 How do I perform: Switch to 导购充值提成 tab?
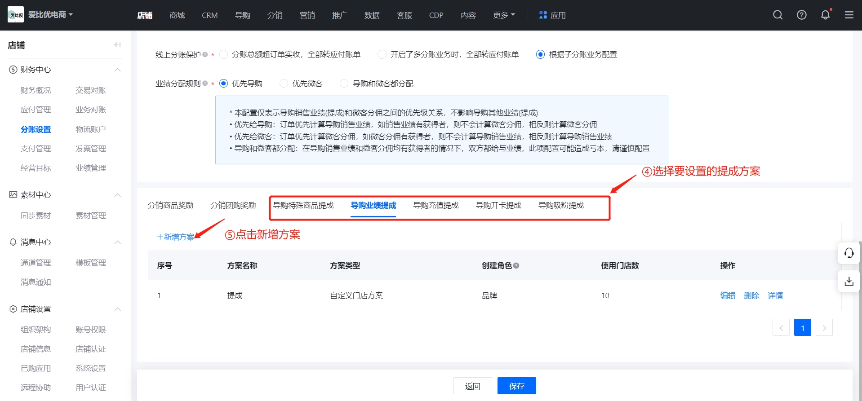[436, 205]
